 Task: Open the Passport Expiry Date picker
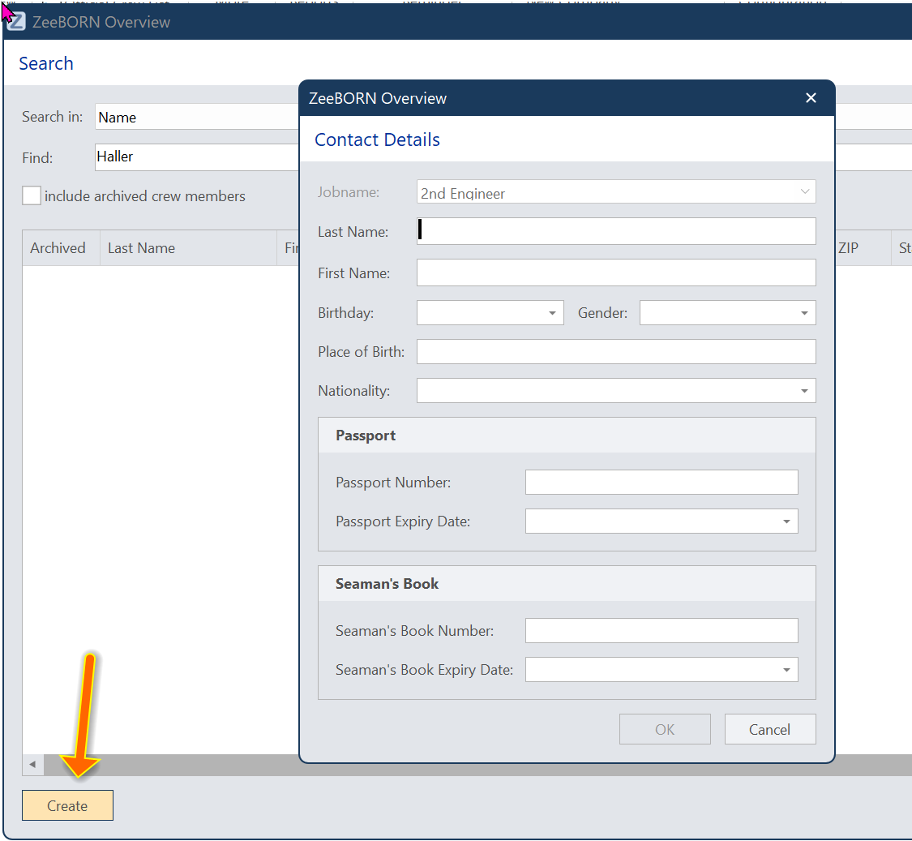[x=786, y=521]
